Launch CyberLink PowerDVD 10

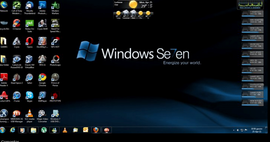(17, 62)
